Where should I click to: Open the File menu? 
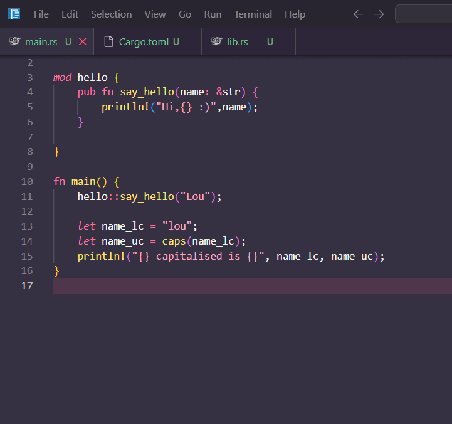pyautogui.click(x=41, y=14)
